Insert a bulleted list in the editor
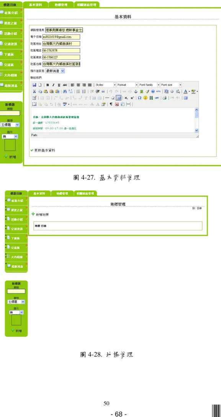The height and width of the screenshot is (417, 221). click(x=79, y=91)
